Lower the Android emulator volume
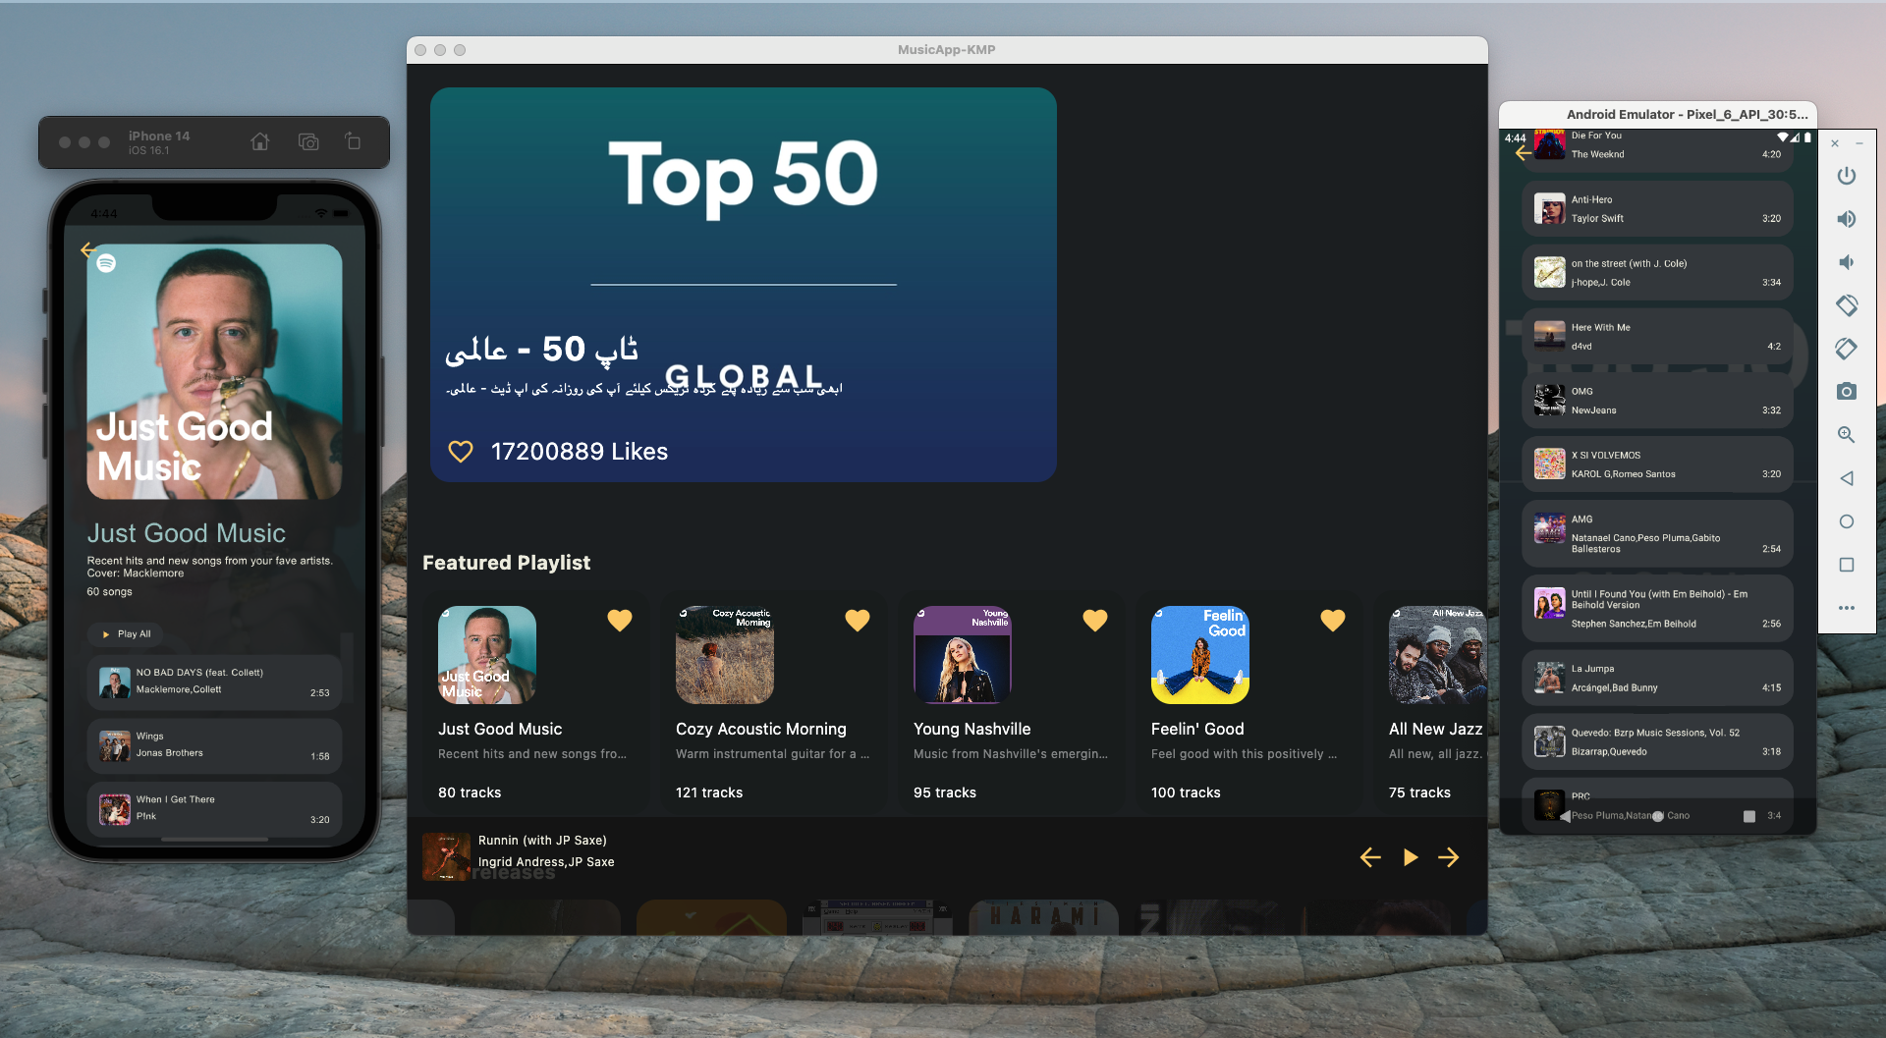Image resolution: width=1886 pixels, height=1038 pixels. [x=1846, y=262]
